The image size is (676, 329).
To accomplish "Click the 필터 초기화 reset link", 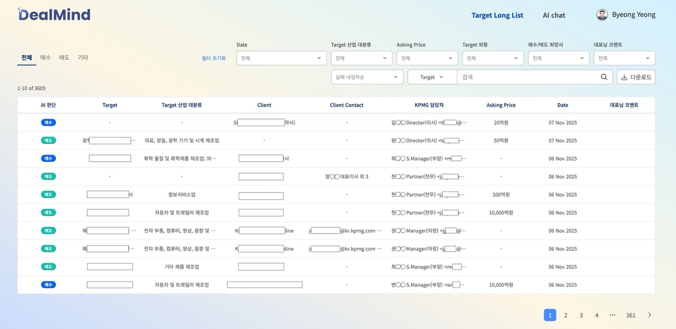I will 214,58.
